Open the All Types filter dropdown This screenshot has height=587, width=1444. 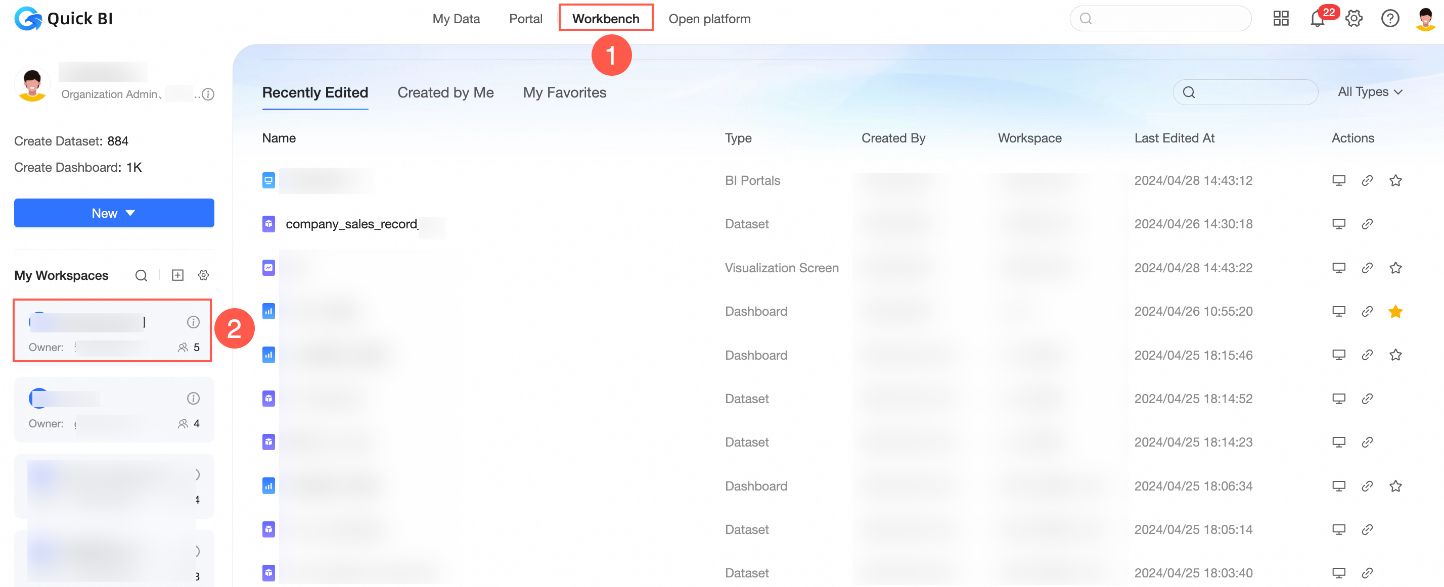1370,92
